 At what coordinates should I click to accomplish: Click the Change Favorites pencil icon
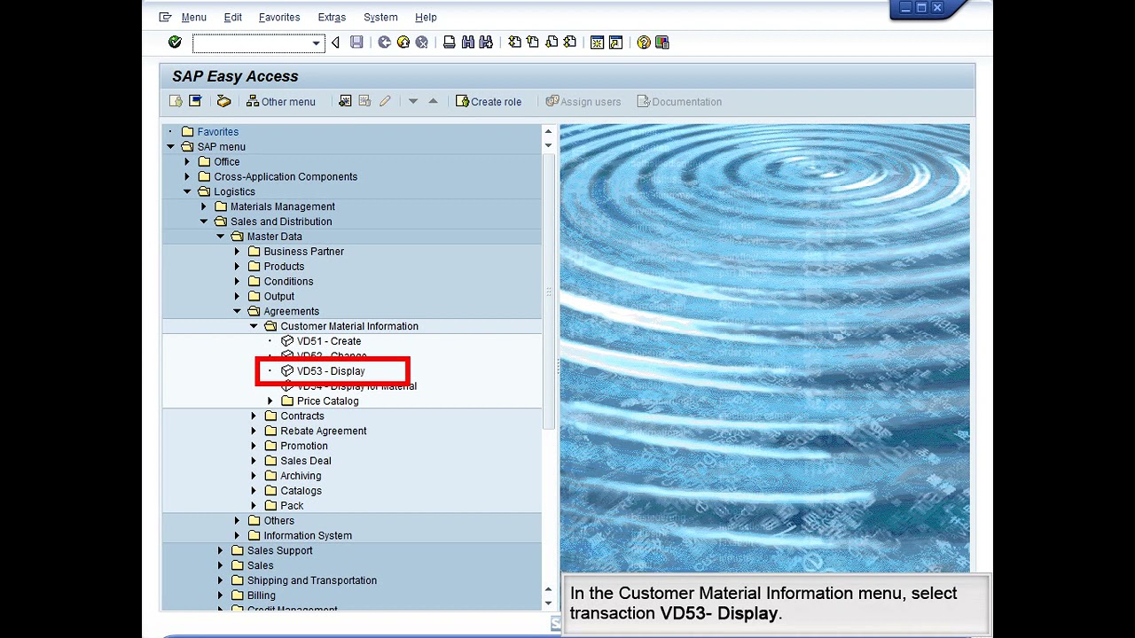click(385, 101)
